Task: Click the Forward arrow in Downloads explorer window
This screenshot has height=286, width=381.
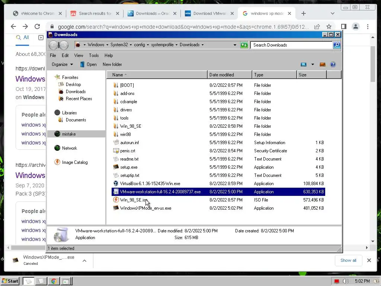Action: 64,45
